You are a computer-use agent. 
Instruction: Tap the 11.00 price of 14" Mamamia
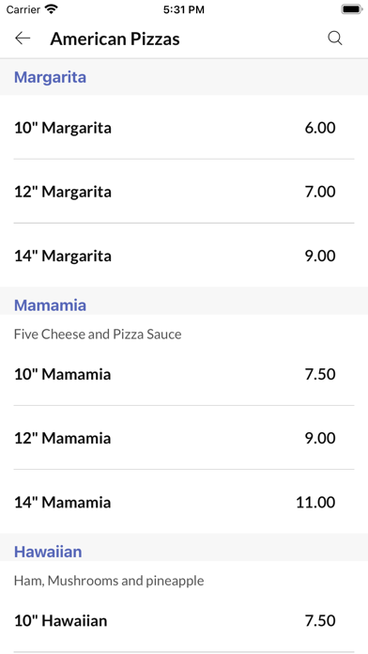[315, 502]
